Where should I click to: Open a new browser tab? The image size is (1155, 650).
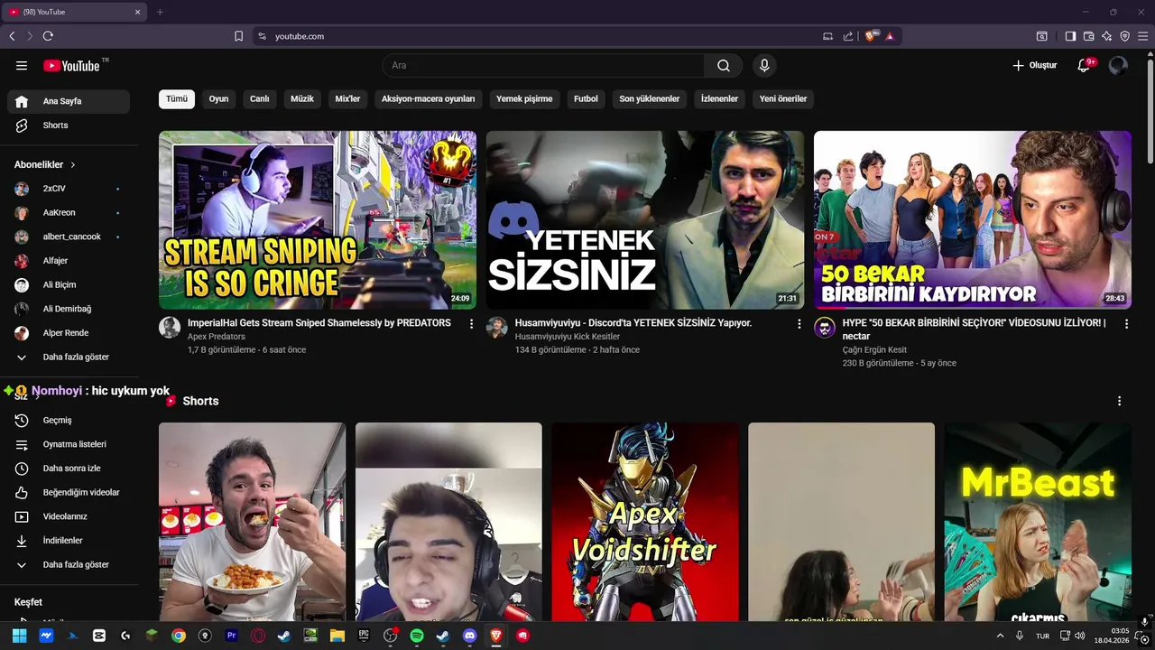point(160,12)
